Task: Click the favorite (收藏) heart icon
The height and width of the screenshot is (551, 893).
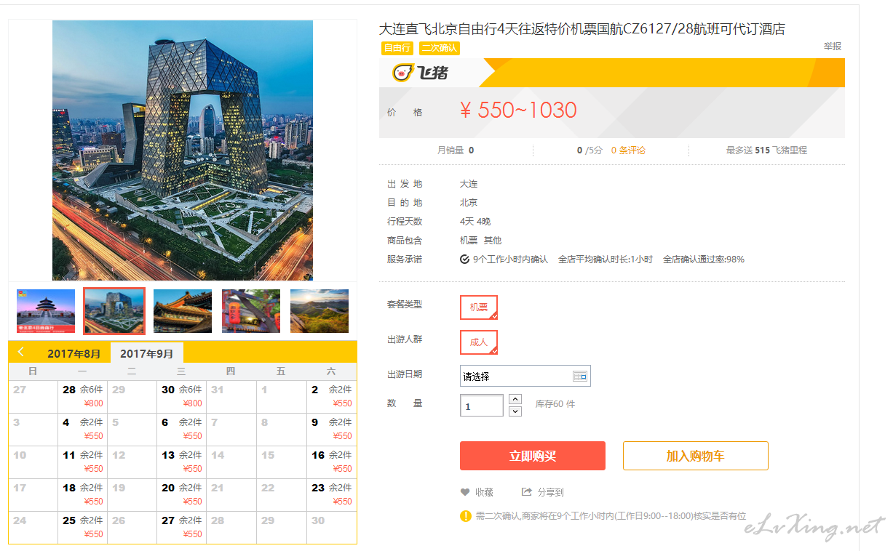Action: (x=465, y=492)
